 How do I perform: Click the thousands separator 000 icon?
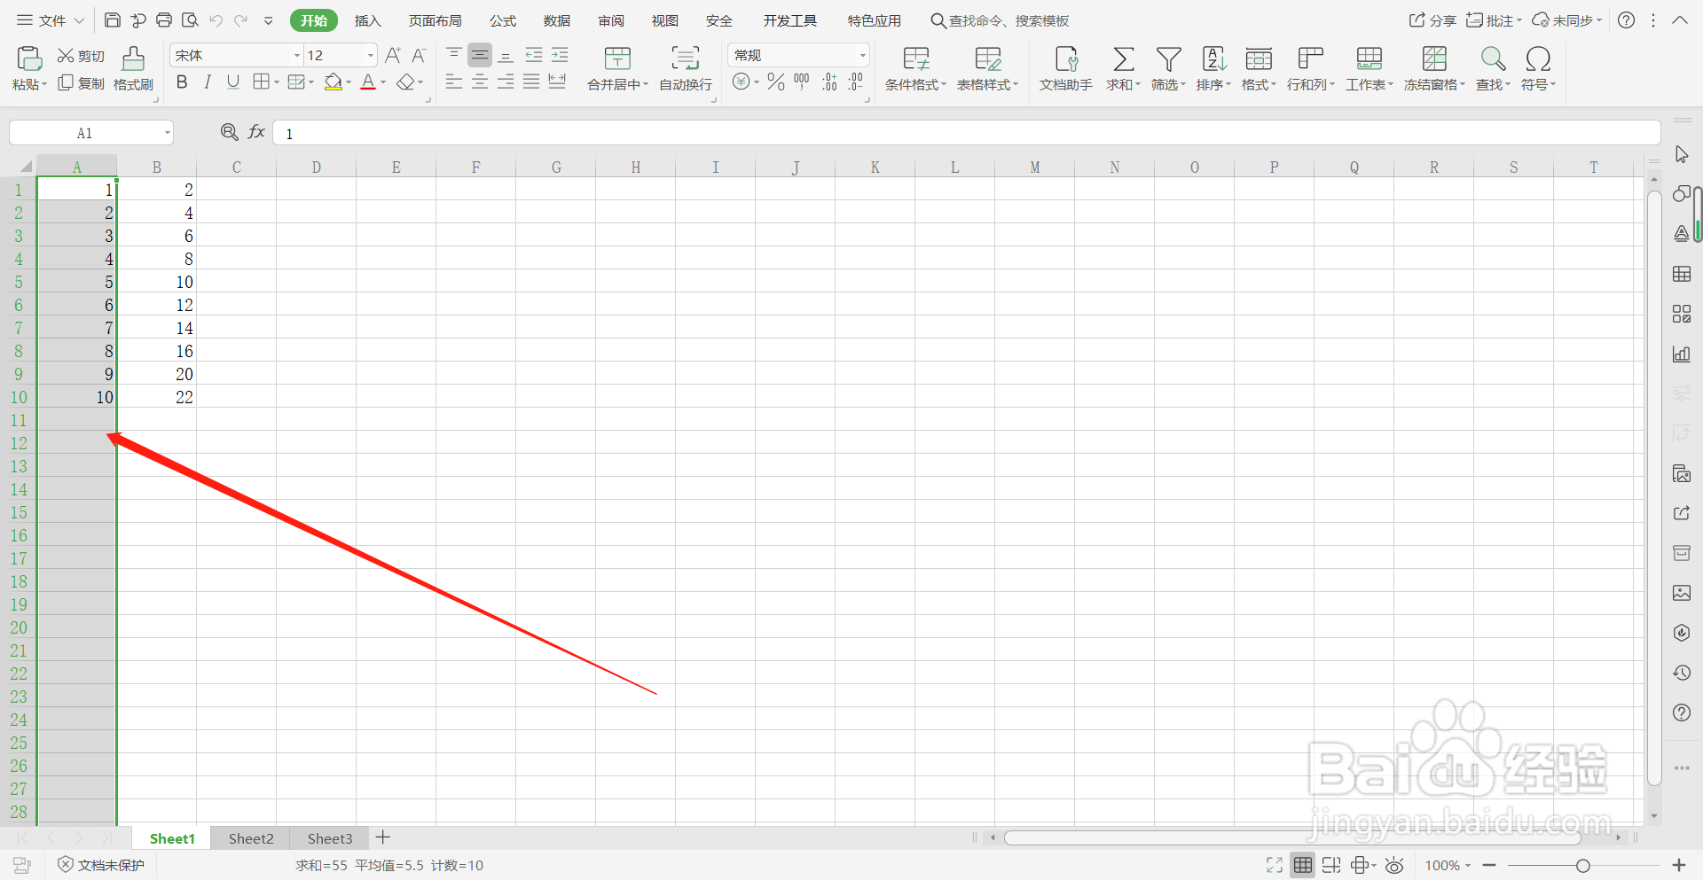(x=802, y=82)
